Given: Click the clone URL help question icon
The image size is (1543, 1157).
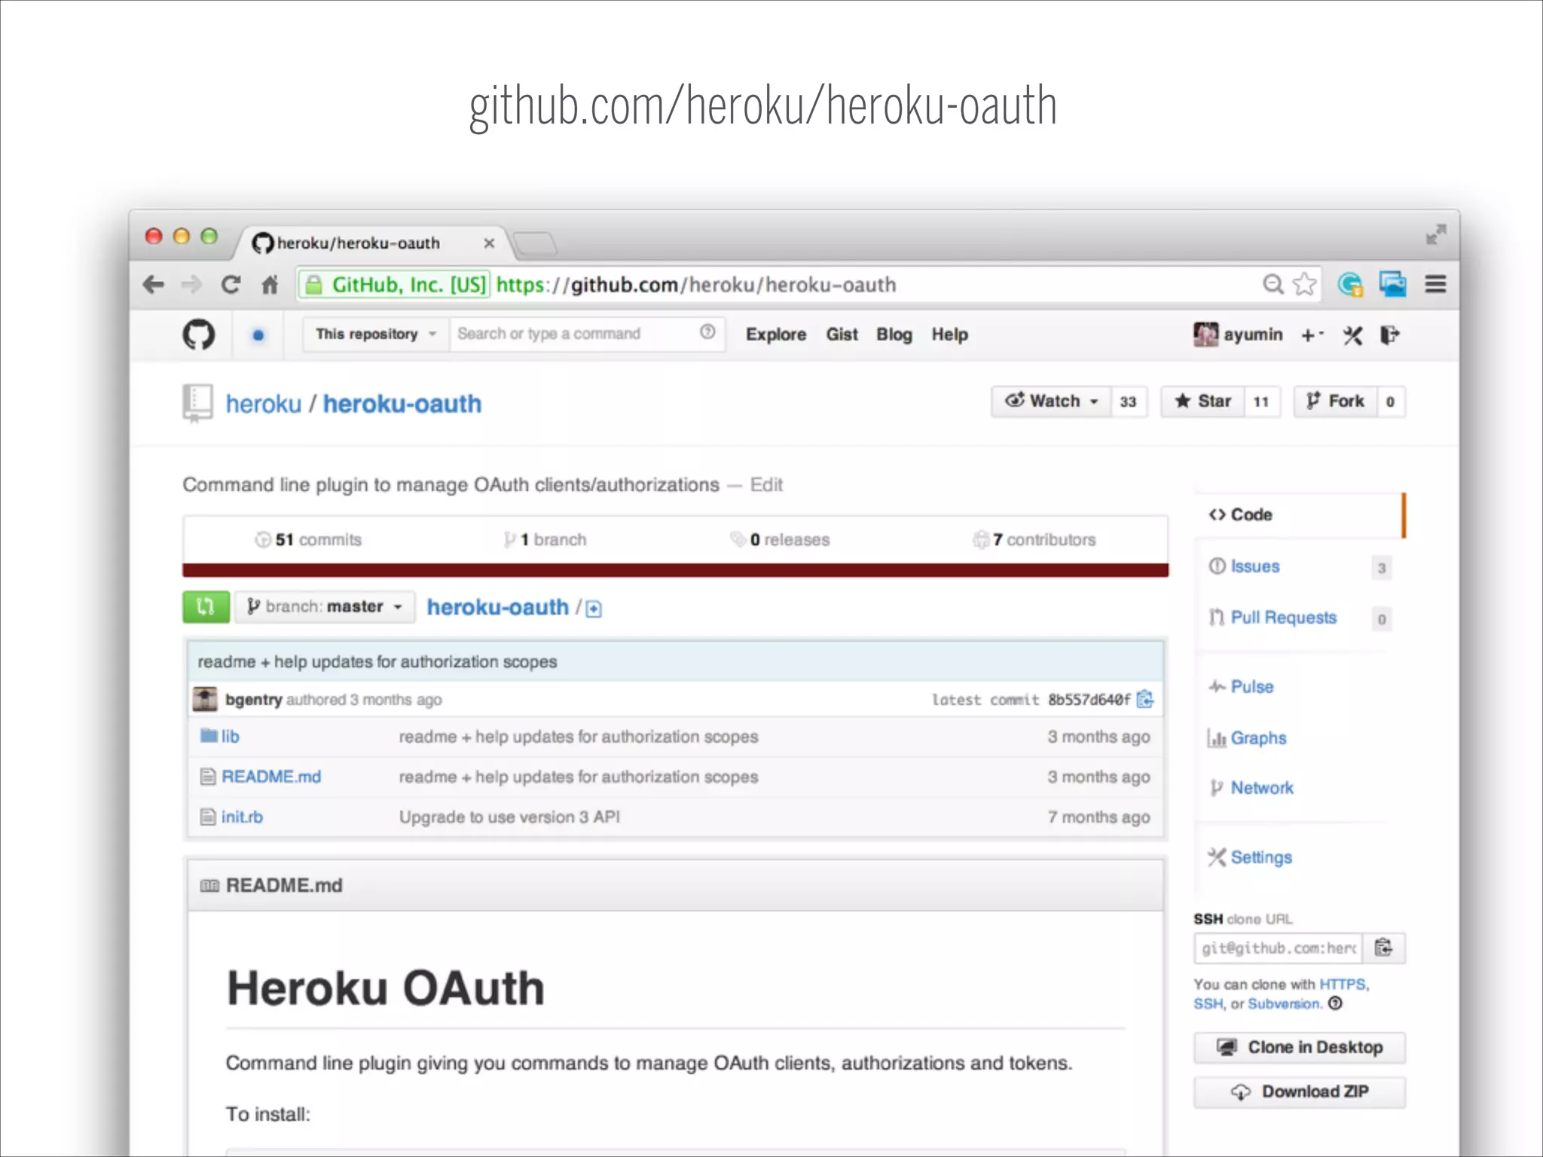Looking at the screenshot, I should (1335, 1003).
